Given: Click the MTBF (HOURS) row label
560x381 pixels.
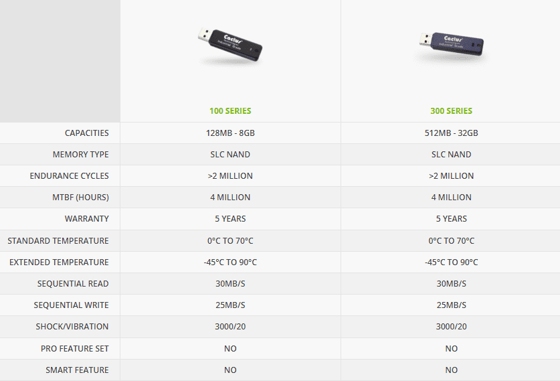Looking at the screenshot, I should tap(80, 198).
